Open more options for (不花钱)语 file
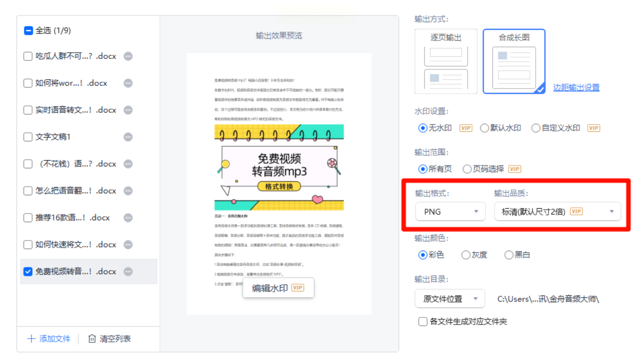 coord(128,164)
